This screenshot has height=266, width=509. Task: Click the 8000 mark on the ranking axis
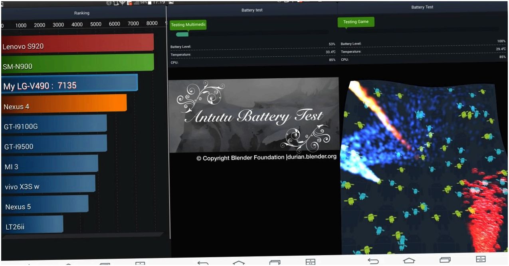click(x=152, y=24)
